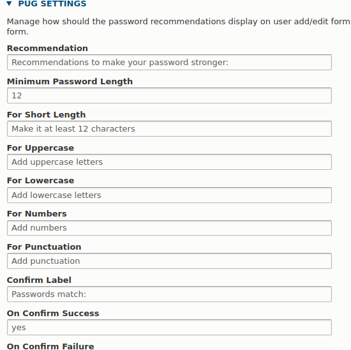351x350 pixels.
Task: Edit the Minimum Password Length field
Action: point(169,95)
